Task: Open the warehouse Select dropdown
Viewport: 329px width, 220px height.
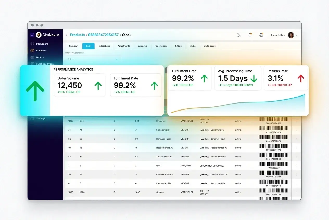Action: point(92,59)
